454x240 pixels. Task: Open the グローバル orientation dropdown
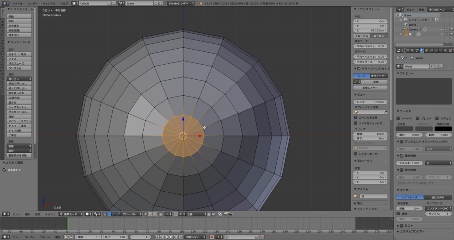click(131, 214)
